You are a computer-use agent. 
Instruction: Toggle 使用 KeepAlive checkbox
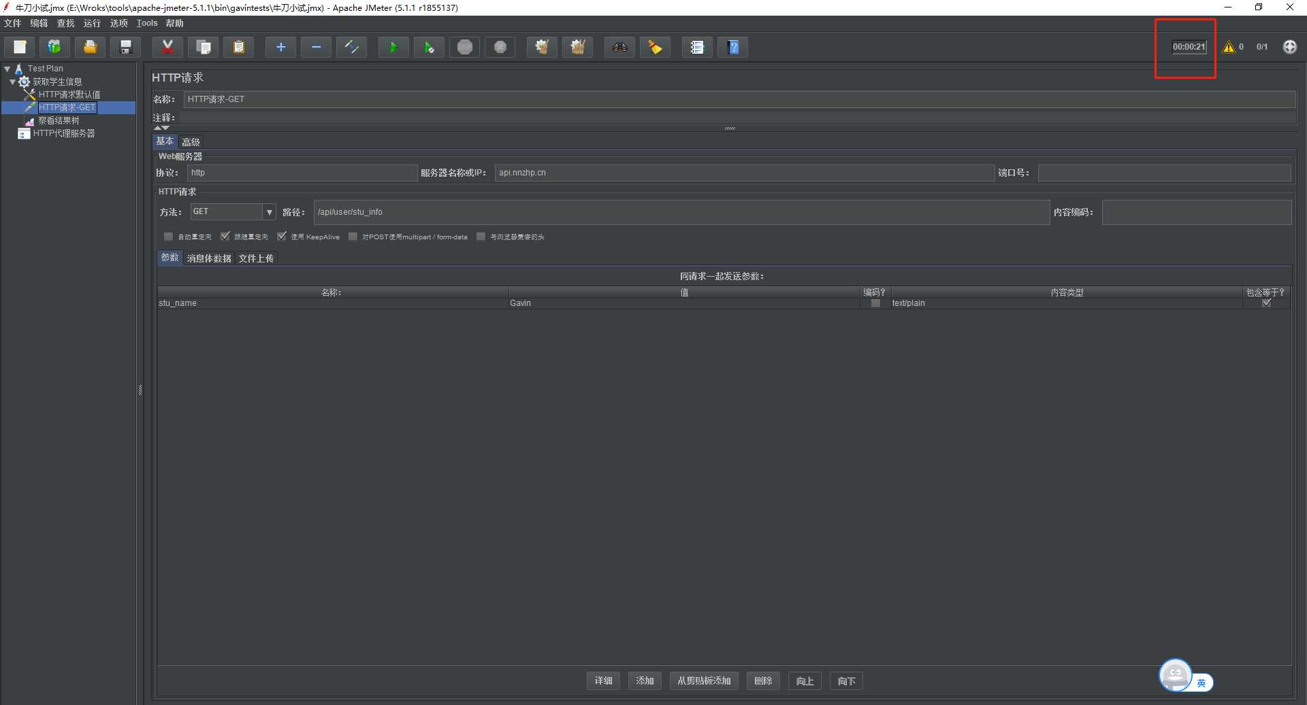click(x=281, y=237)
